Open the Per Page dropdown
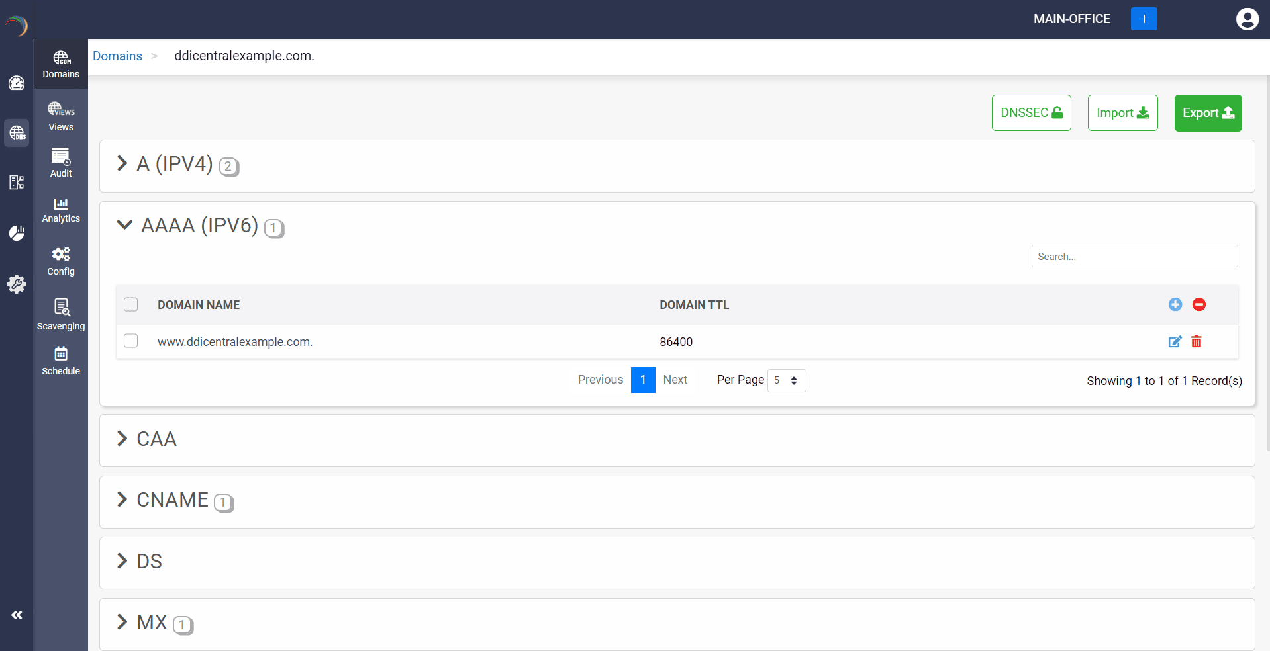 [786, 380]
